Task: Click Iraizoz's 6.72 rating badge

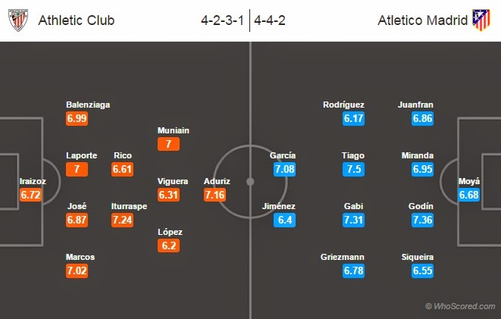Action: [32, 195]
